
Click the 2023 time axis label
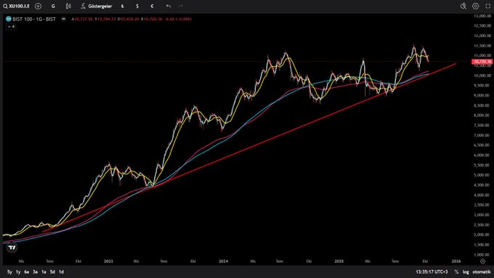pos(108,261)
